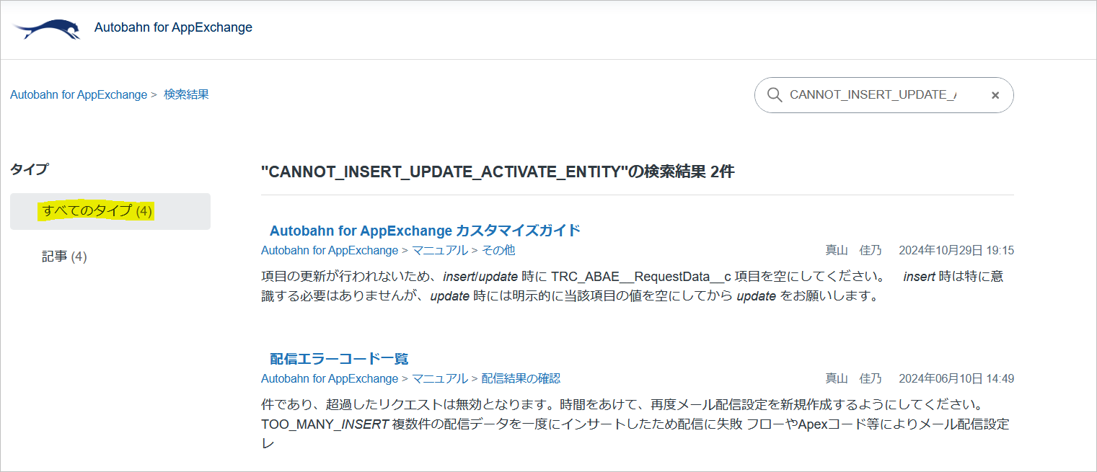Click the TOO_MANY_INSERT snippet text
Screen dimensions: 1097x472
point(325,424)
